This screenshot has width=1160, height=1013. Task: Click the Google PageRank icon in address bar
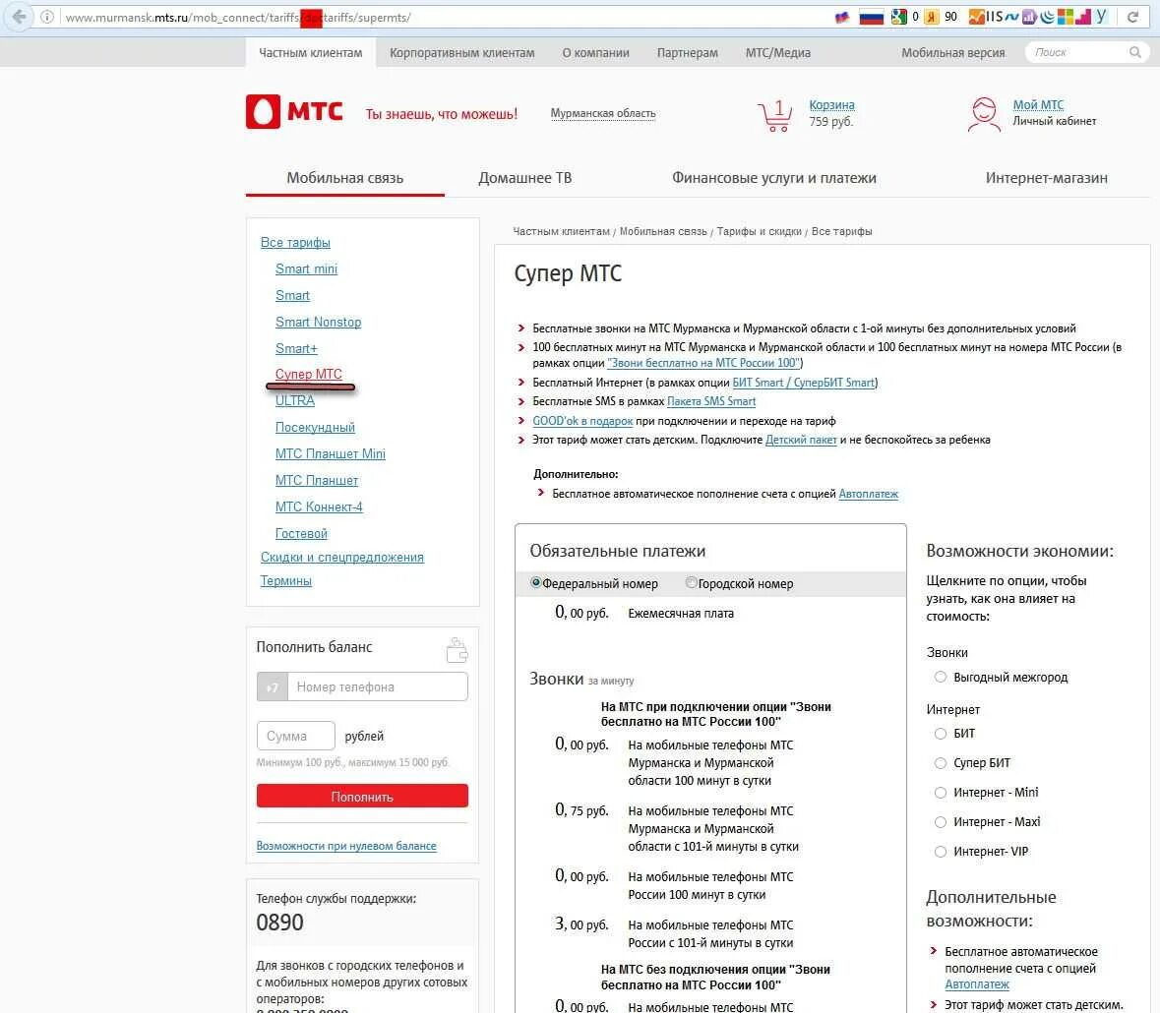(898, 17)
